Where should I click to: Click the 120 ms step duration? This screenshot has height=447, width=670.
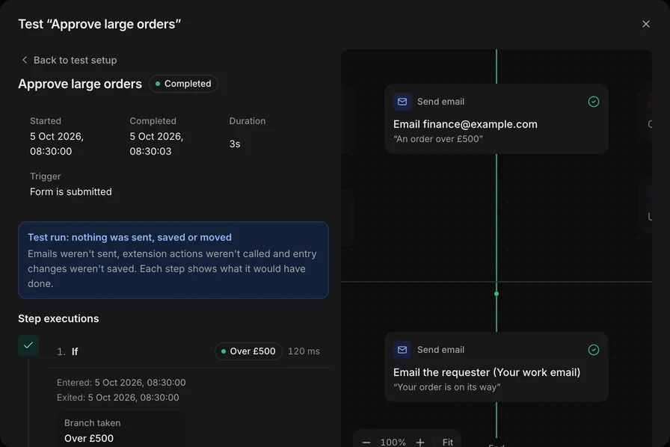pos(304,351)
